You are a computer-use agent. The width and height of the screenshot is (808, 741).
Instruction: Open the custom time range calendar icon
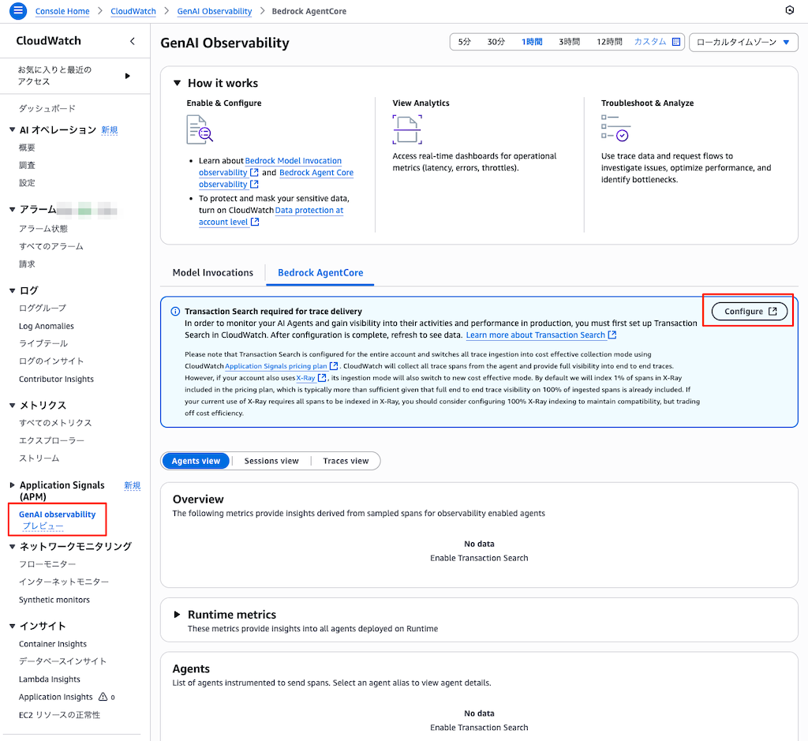click(x=676, y=42)
